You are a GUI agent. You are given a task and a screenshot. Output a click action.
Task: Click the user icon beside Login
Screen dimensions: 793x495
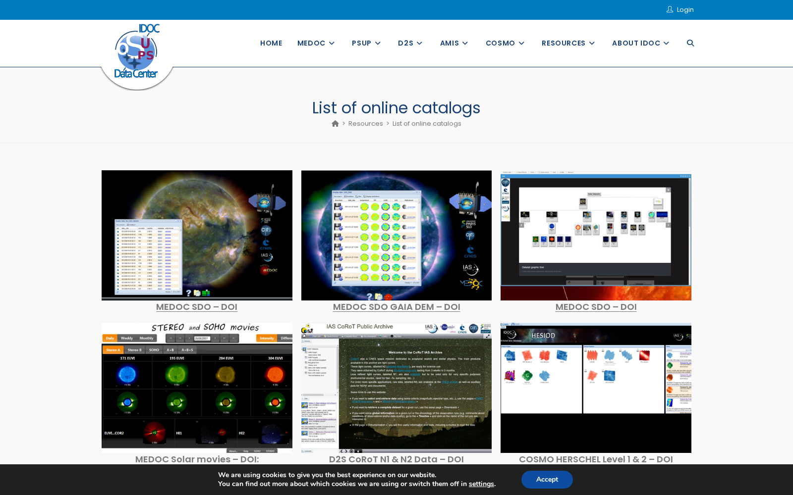tap(670, 9)
